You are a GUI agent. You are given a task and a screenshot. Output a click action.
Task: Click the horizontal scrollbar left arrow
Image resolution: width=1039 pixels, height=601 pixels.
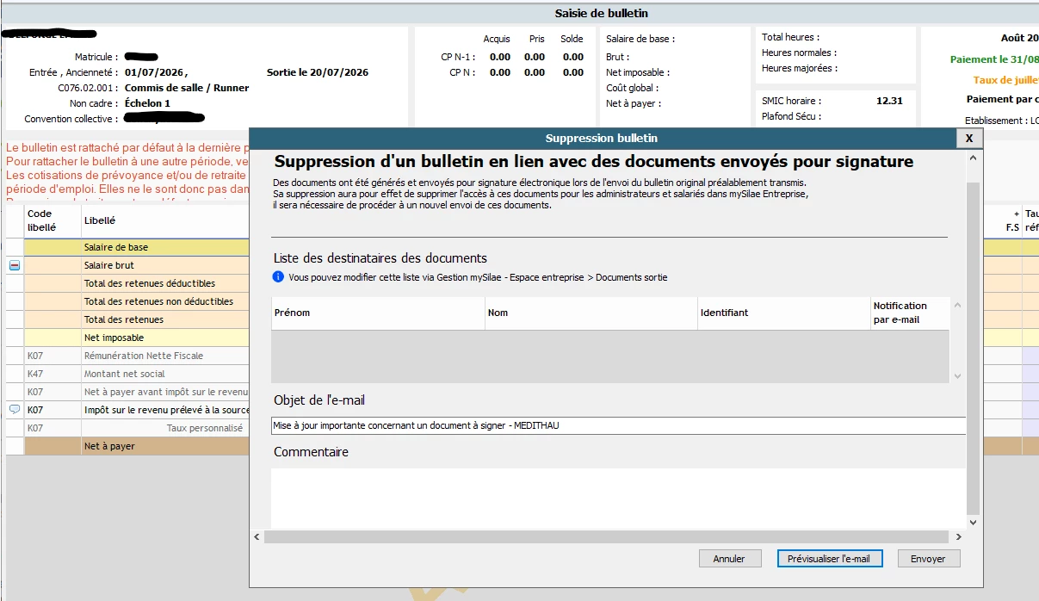(257, 536)
